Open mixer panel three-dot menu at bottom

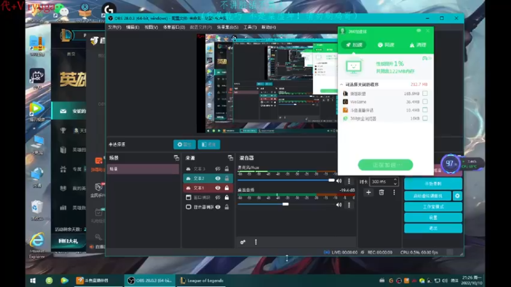click(256, 242)
